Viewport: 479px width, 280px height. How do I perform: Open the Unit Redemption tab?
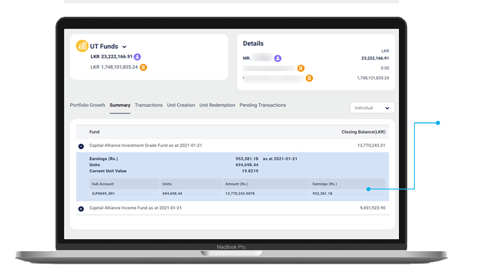[217, 105]
